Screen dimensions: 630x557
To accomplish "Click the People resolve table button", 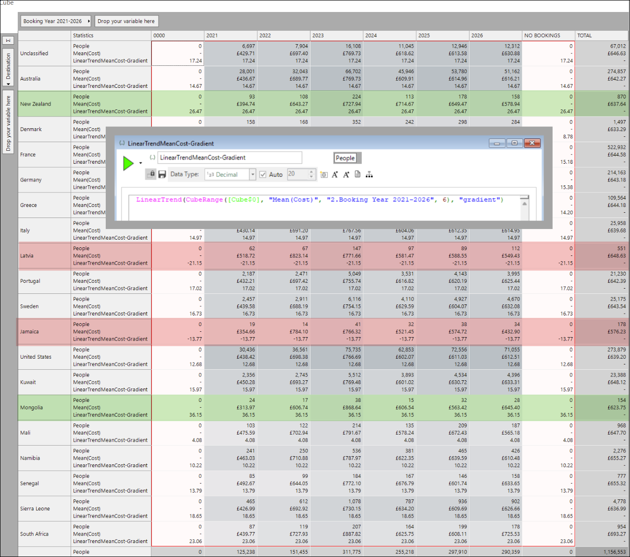I will click(345, 158).
